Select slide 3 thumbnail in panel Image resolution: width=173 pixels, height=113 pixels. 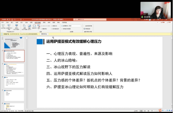pos(14,69)
